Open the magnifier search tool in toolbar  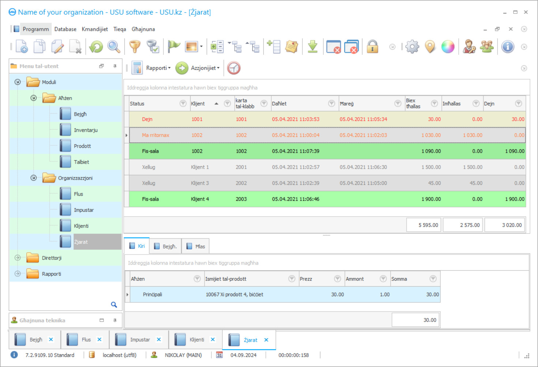pos(114,47)
